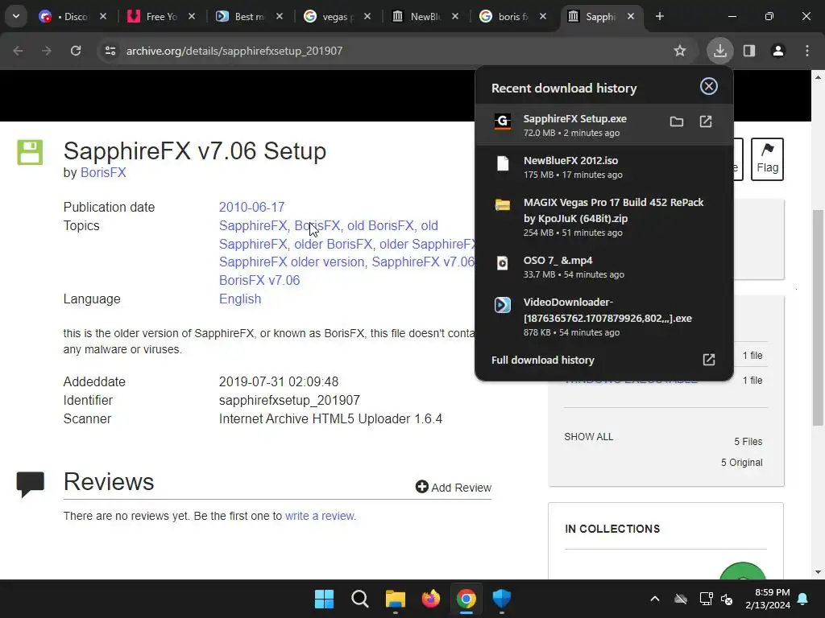Select NewBlueFX 2012.iso download entry

click(x=603, y=167)
